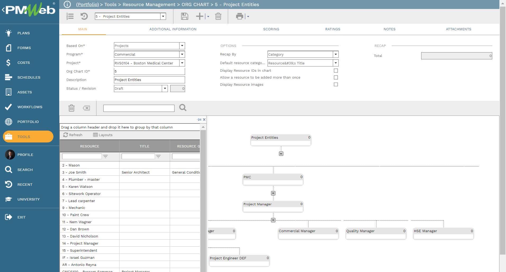The width and height of the screenshot is (506, 272).
Task: Open the Recap By dropdown
Action: click(x=335, y=54)
